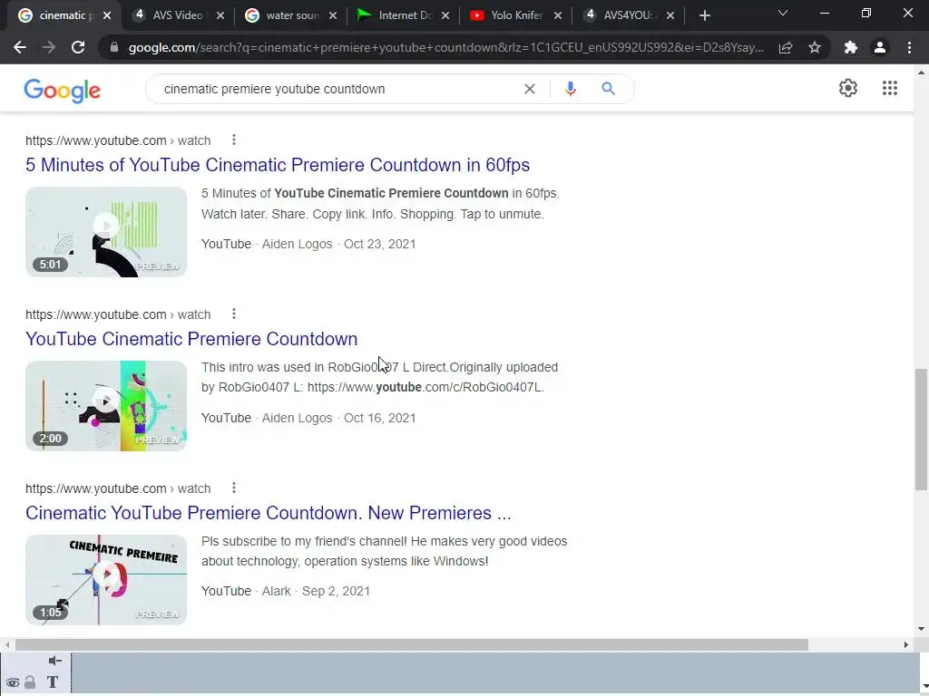
Task: Open a new browser tab
Action: pyautogui.click(x=704, y=15)
